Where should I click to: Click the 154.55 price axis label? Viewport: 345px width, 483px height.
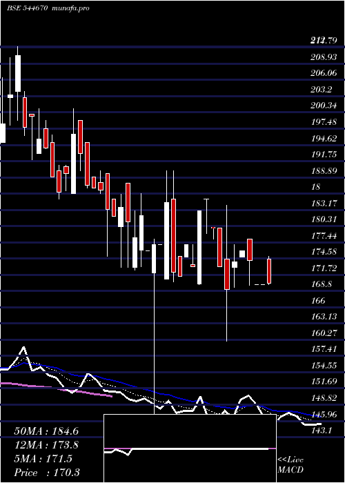click(x=324, y=366)
